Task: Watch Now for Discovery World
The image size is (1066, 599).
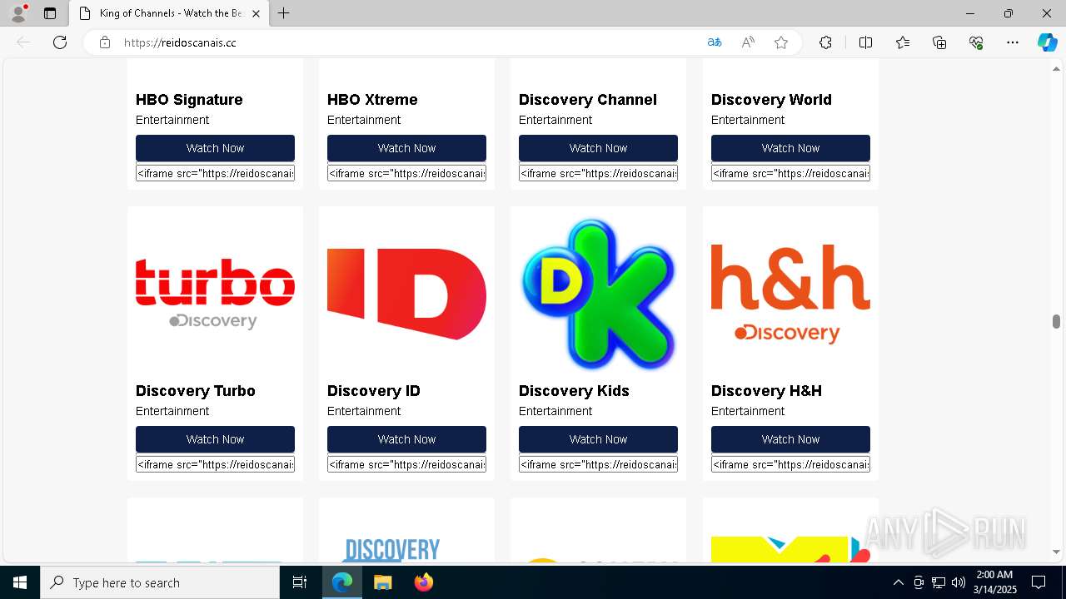Action: tap(790, 148)
